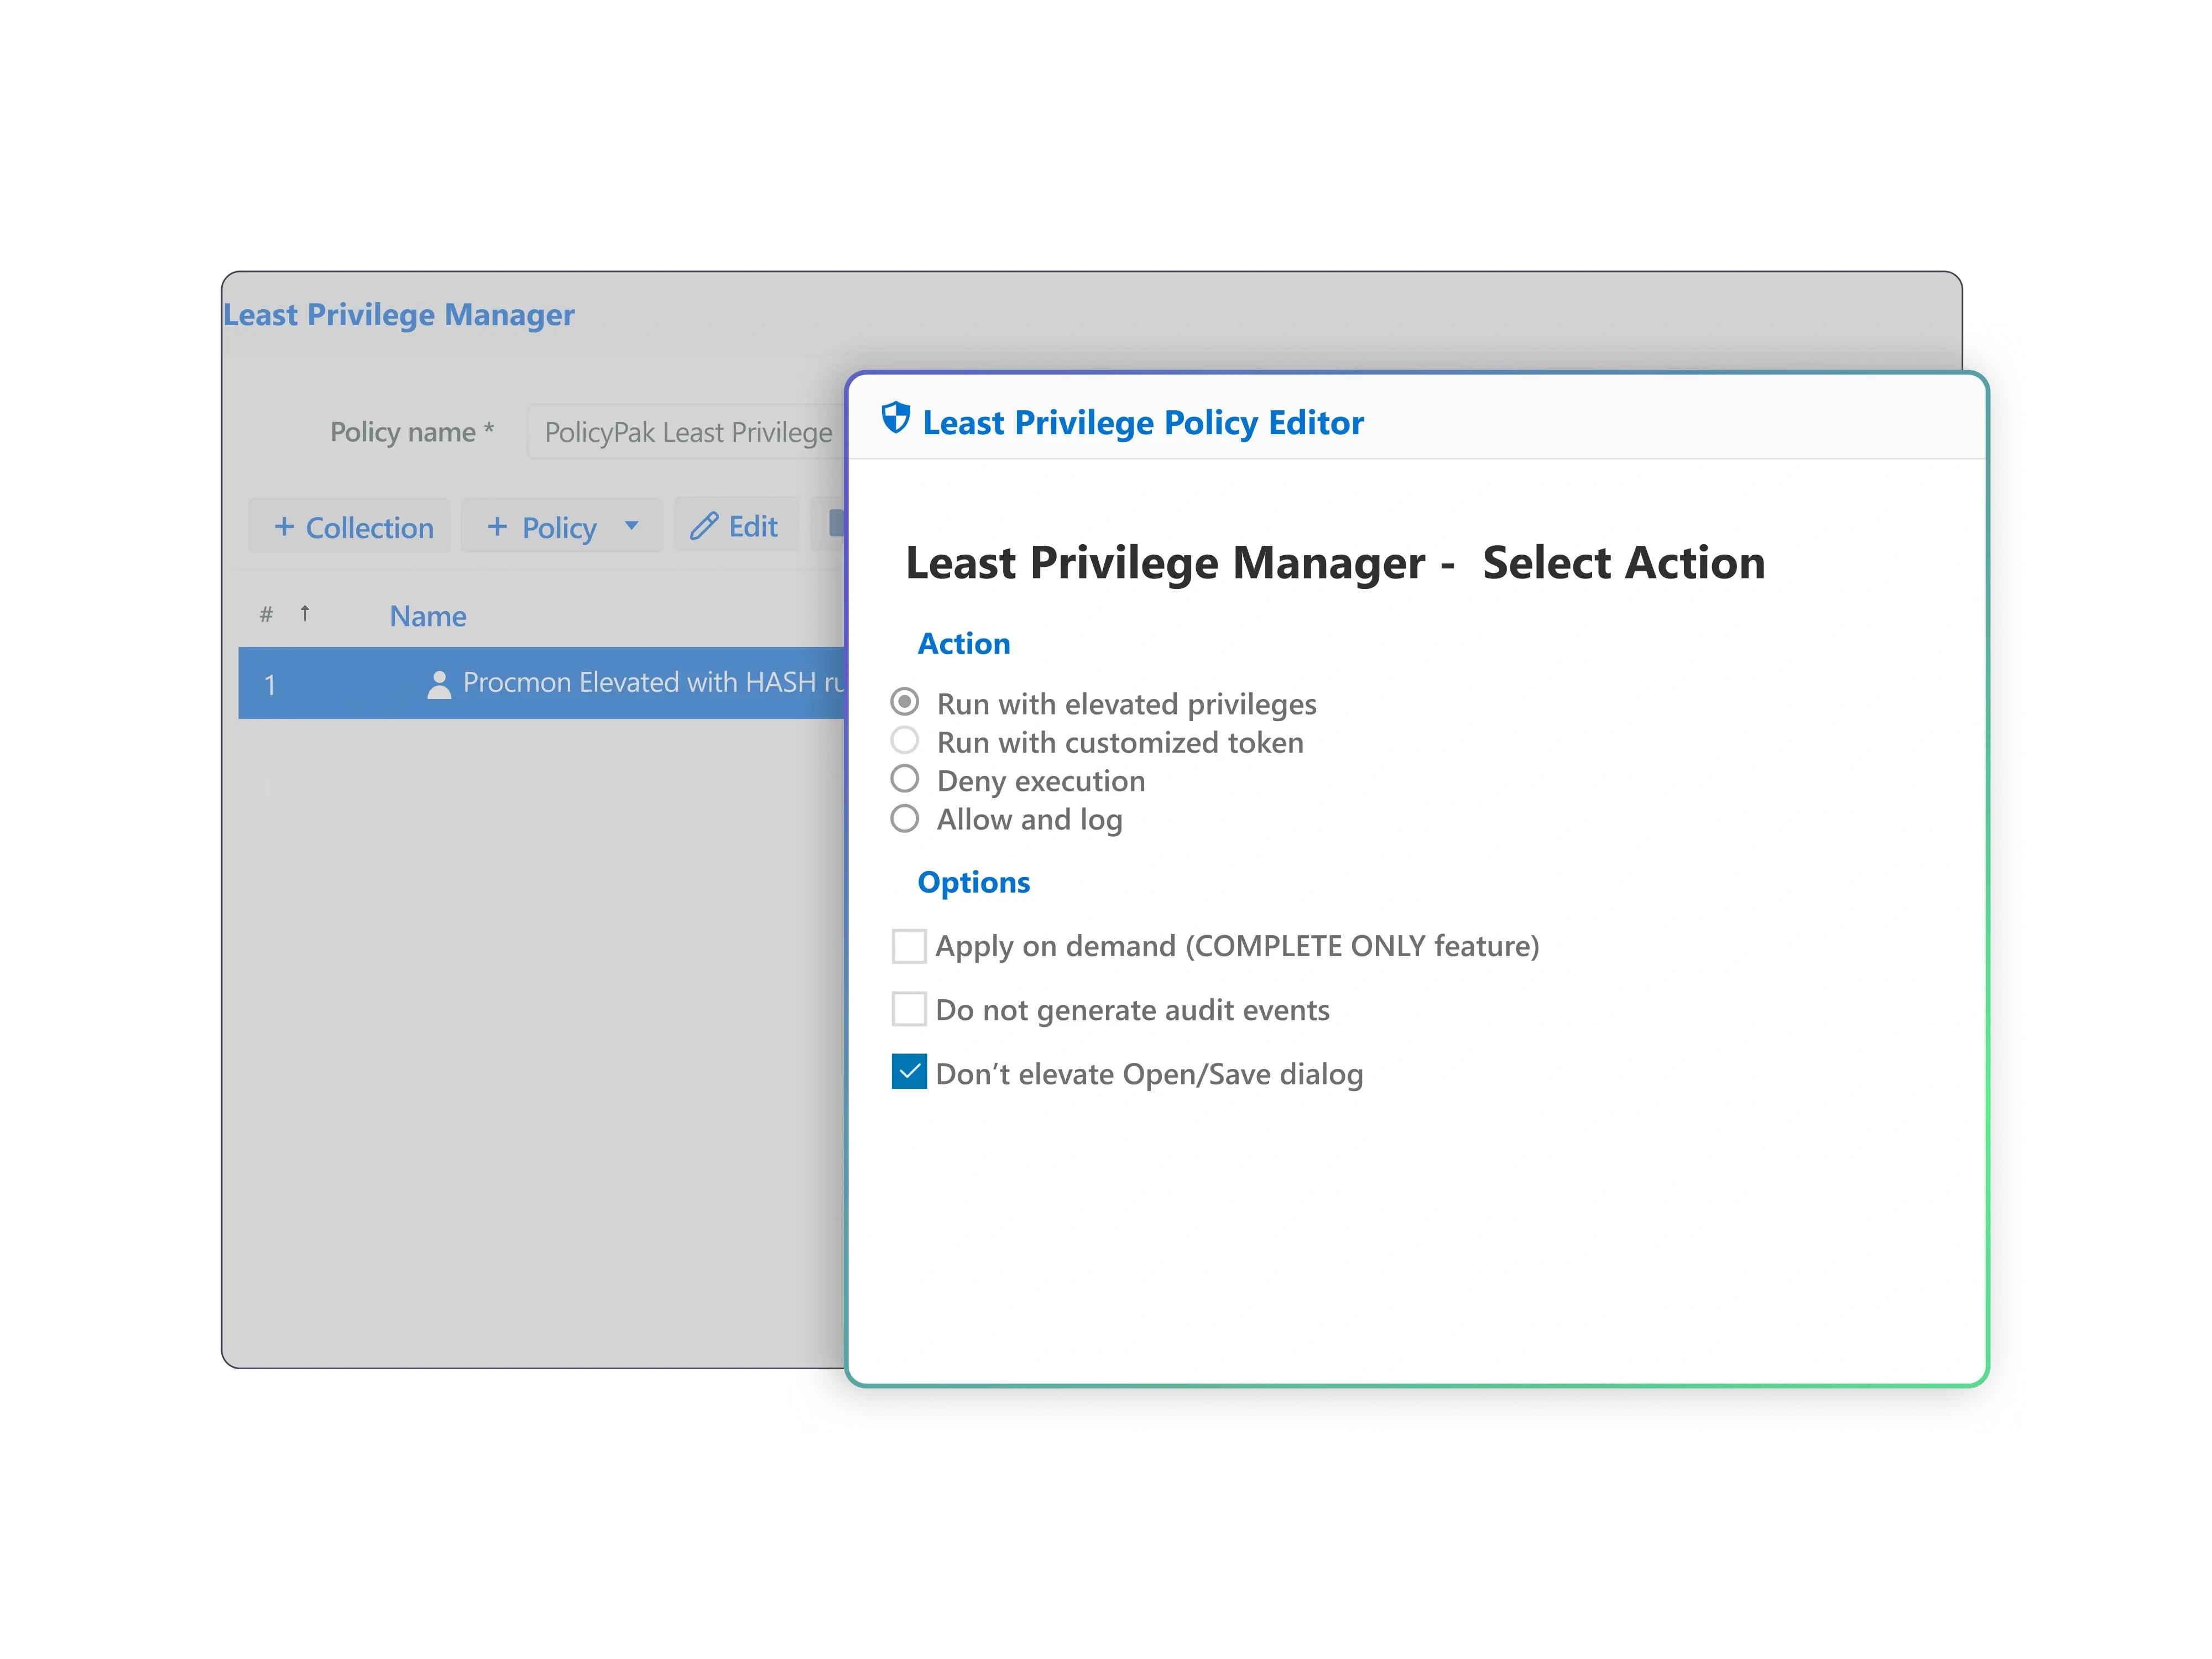Choose the Allow and log action

[905, 818]
